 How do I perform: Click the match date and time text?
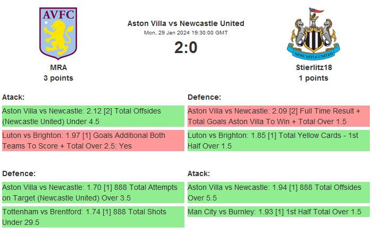(x=186, y=32)
